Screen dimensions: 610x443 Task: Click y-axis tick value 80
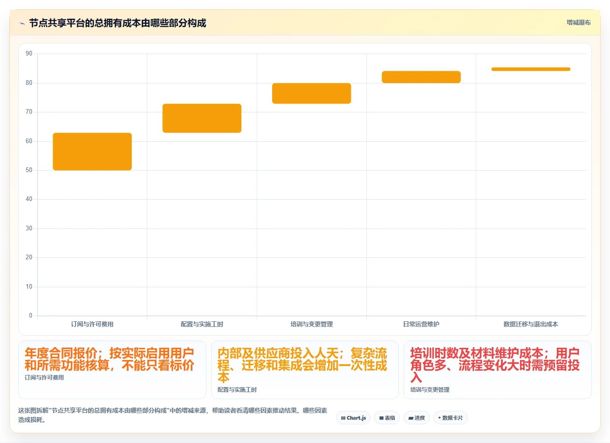29,83
